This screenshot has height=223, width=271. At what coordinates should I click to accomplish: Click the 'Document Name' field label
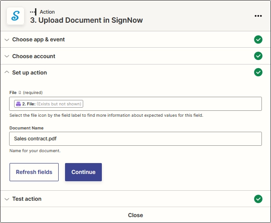click(26, 128)
